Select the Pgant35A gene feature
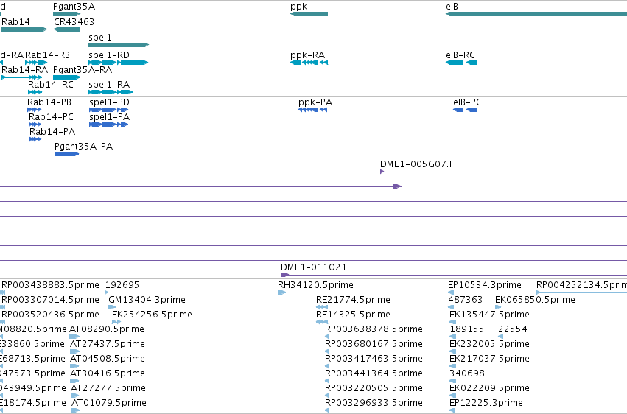Image resolution: width=627 pixels, height=414 pixels. pos(67,14)
